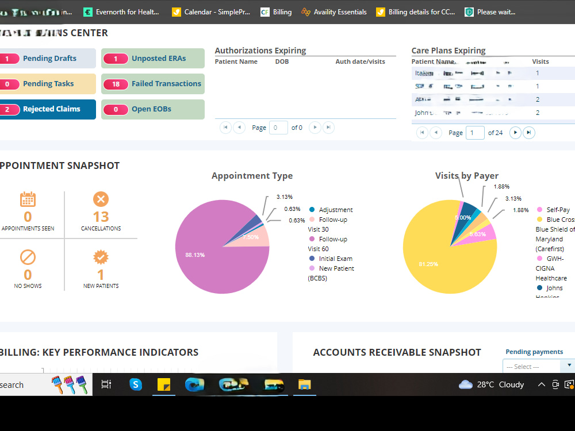Toggle the Self-Pay legend entry

[554, 210]
